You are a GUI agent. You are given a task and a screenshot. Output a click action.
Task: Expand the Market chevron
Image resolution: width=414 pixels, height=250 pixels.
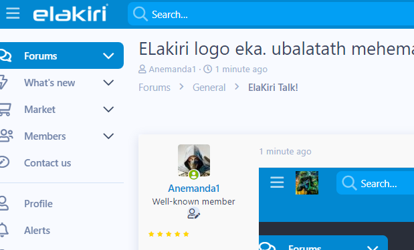[108, 110]
